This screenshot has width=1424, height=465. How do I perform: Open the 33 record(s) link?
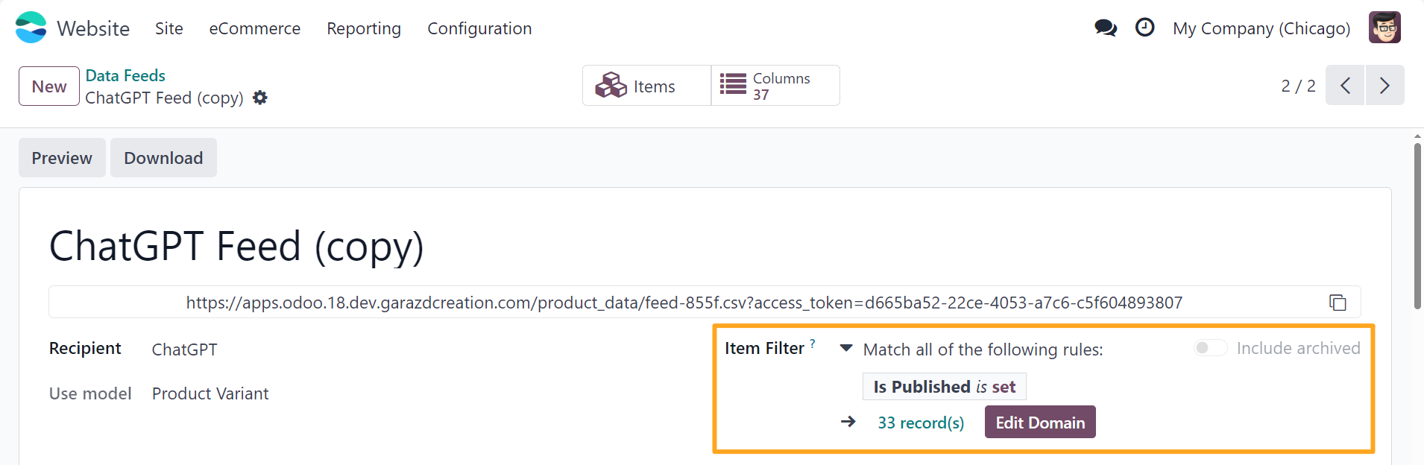click(x=921, y=422)
